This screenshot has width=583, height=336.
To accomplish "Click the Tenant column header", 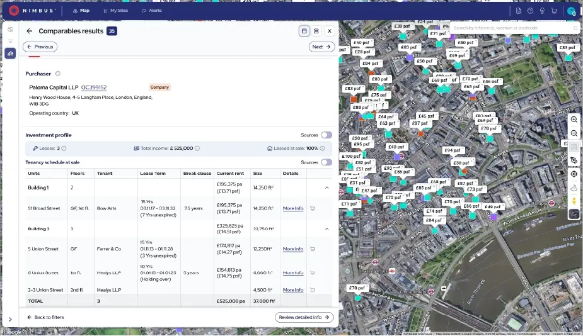I will coord(105,174).
